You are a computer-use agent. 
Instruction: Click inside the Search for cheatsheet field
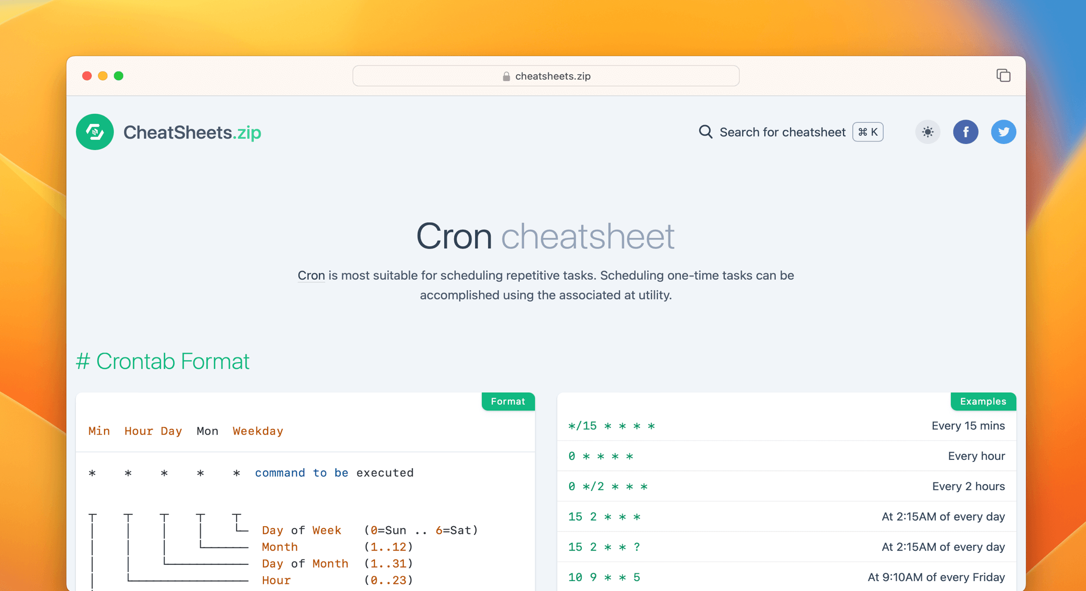(x=783, y=132)
